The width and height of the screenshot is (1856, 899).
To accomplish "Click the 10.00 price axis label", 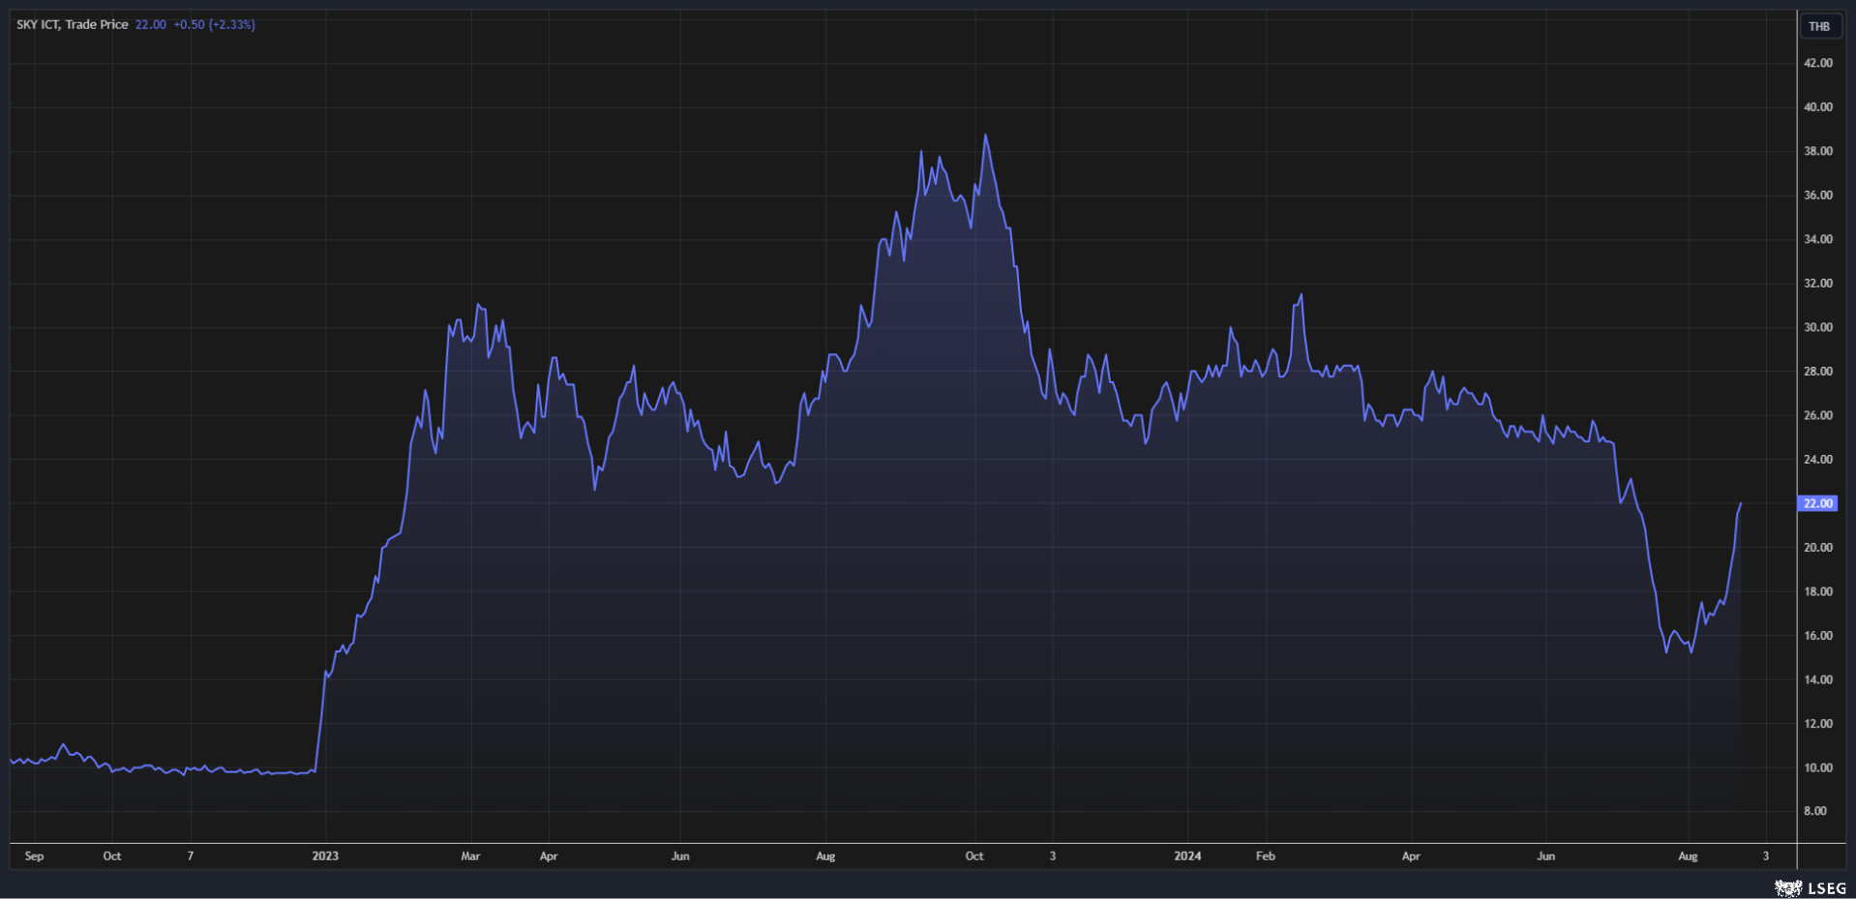I will click(x=1818, y=767).
